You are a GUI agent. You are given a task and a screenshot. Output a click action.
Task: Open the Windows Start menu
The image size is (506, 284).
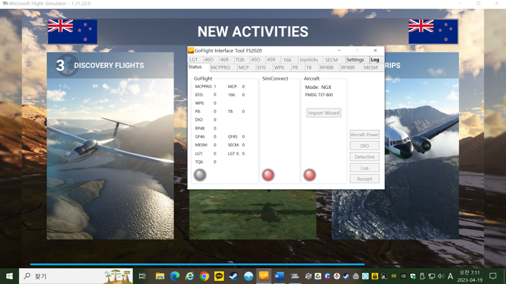click(9, 276)
